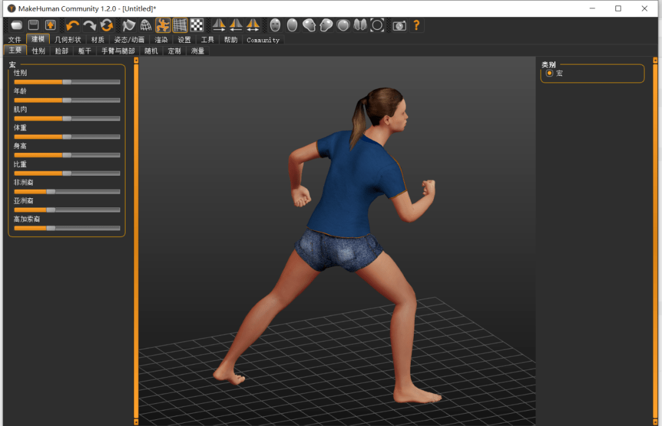Switch to the 姿态/动画 tab

pyautogui.click(x=129, y=40)
